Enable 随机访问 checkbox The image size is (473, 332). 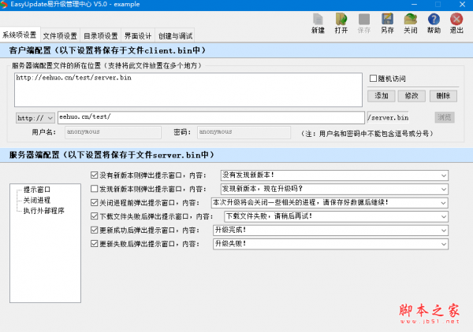point(373,78)
